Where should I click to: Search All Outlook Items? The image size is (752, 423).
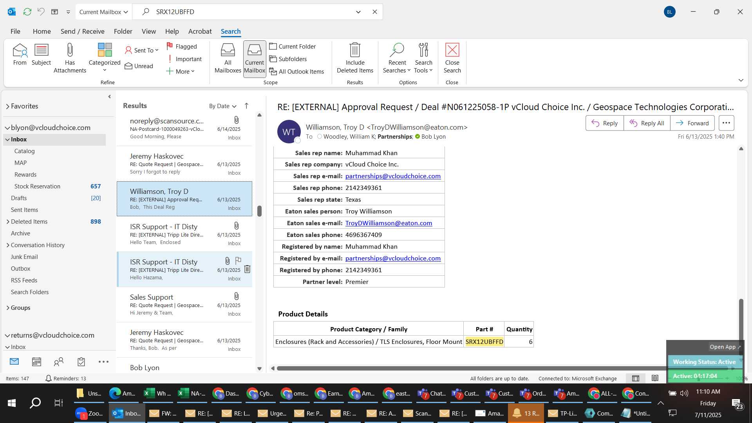(x=297, y=71)
